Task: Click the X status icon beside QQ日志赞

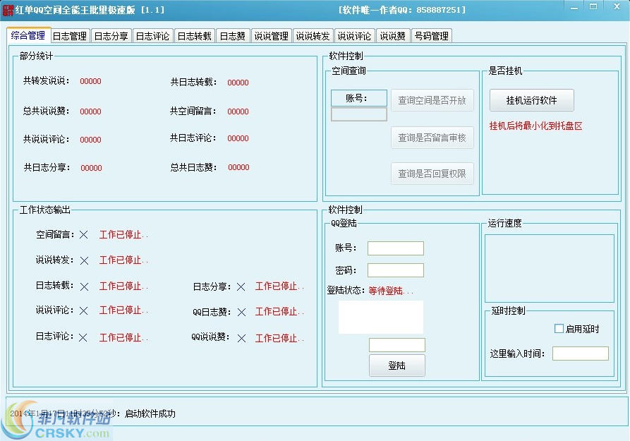Action: coord(241,313)
